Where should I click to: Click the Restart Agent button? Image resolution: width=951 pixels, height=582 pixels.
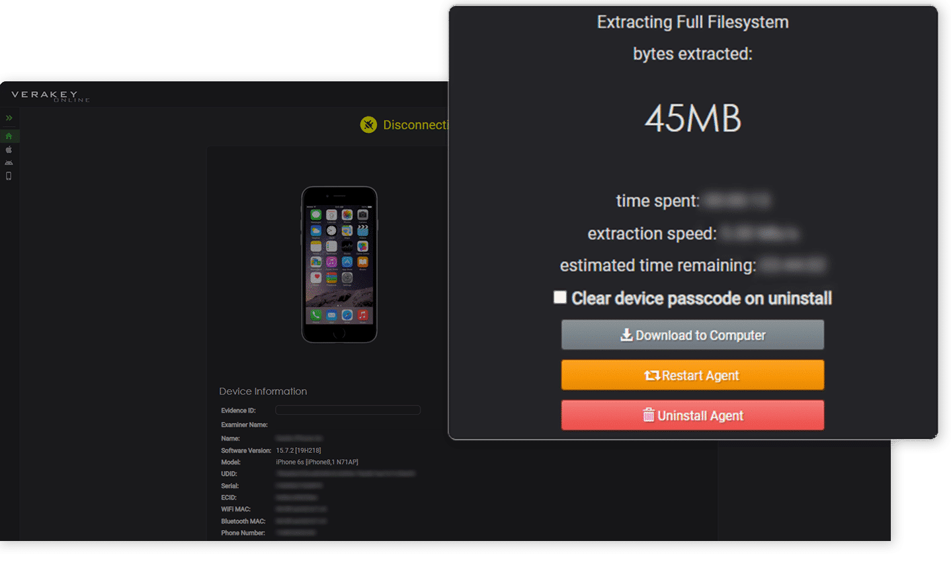[692, 375]
